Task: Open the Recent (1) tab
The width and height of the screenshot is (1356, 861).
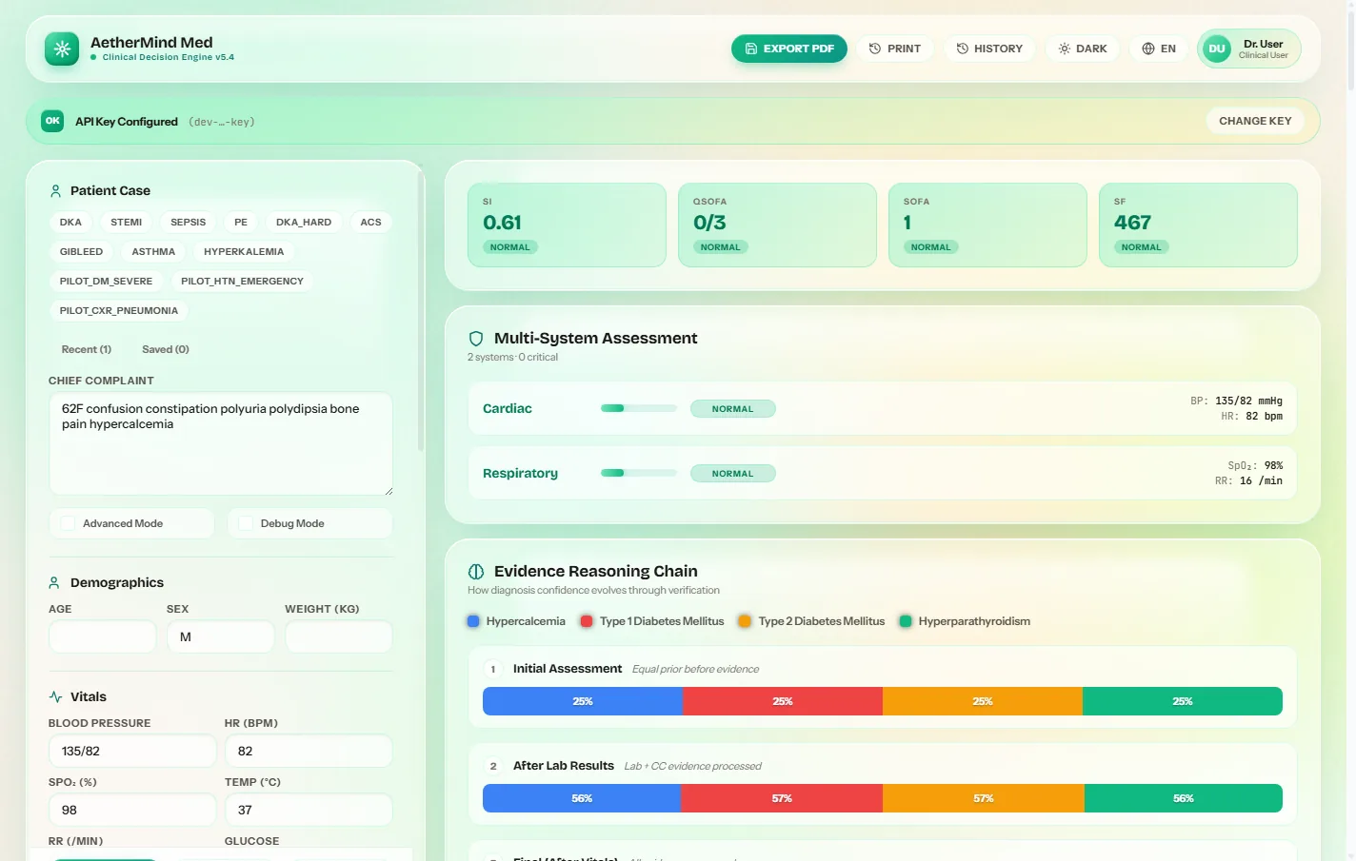Action: [87, 349]
